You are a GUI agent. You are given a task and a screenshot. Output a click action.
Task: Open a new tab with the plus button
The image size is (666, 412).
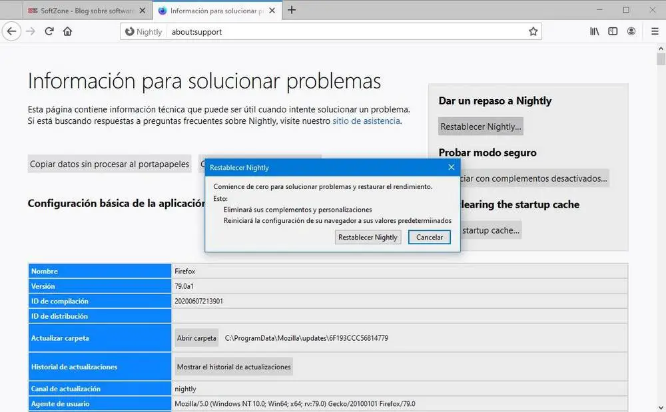(292, 10)
